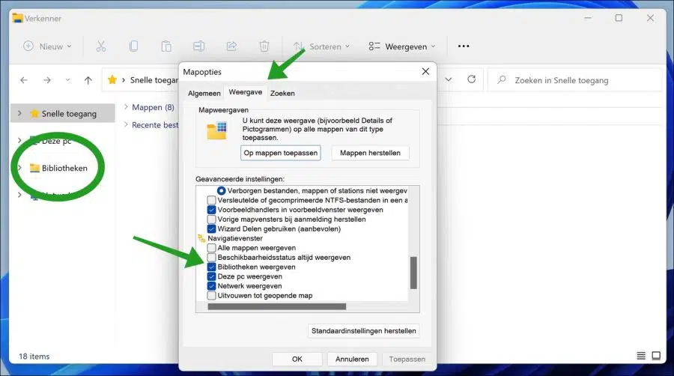Screen dimensions: 674x376
Task: Open the Weergeven dropdown
Action: (402, 46)
